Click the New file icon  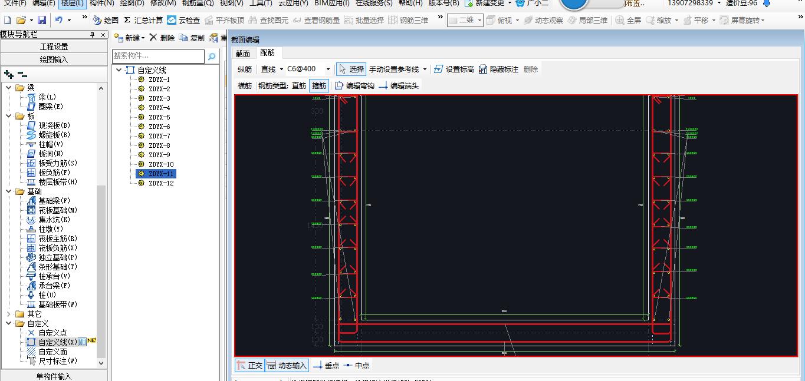[7, 20]
